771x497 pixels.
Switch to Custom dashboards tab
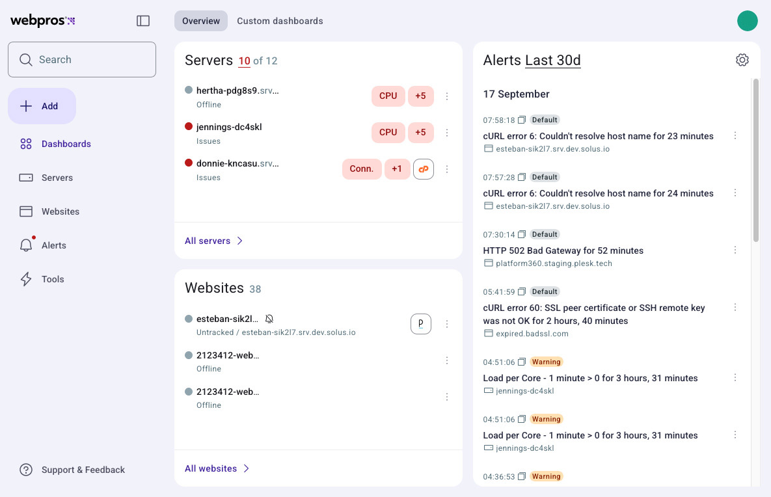point(280,21)
